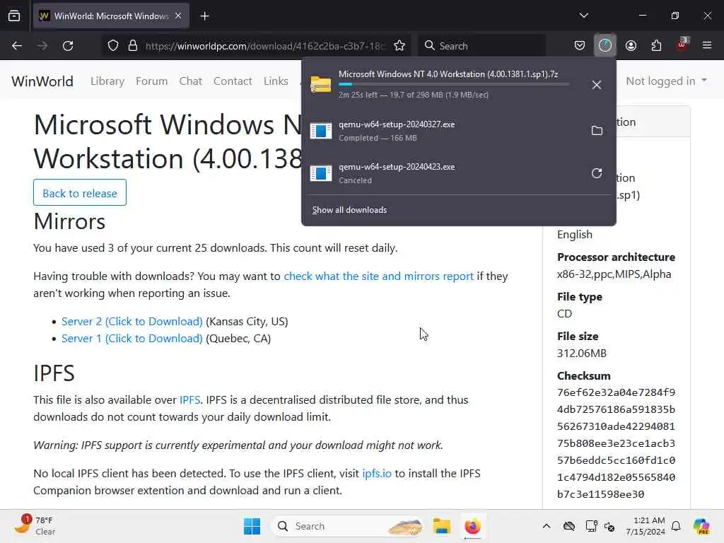Open the Library nav item

point(107,81)
